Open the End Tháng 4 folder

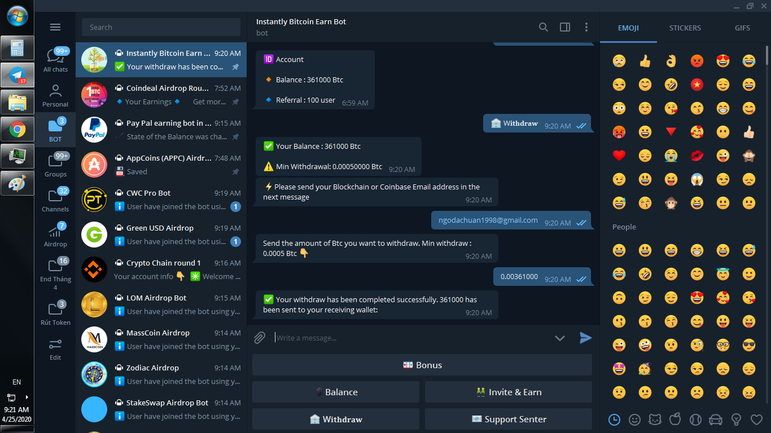(x=55, y=274)
